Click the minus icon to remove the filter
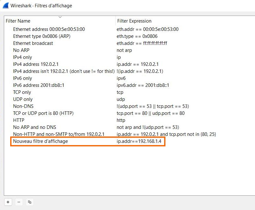The width and height of the screenshot is (255, 210). 19,202
